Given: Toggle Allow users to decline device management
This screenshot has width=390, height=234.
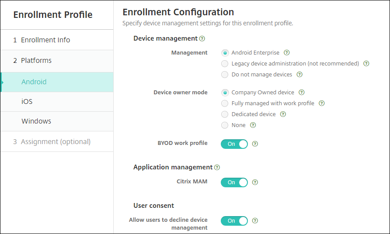Looking at the screenshot, I should pyautogui.click(x=234, y=221).
